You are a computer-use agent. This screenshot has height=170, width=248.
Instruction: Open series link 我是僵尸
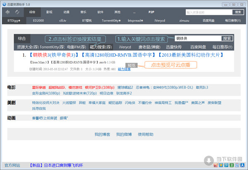(x=181, y=103)
